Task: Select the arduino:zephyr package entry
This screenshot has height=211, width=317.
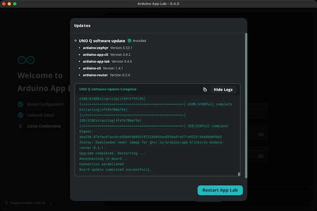Action: [104, 48]
